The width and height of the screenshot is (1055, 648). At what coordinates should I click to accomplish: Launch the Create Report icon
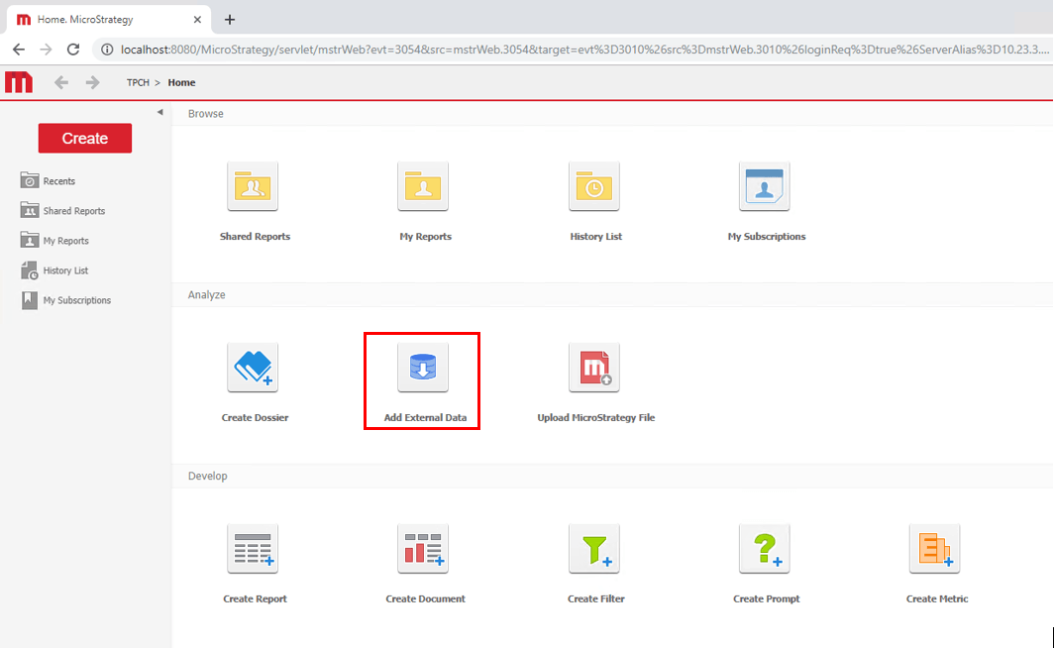pos(253,550)
